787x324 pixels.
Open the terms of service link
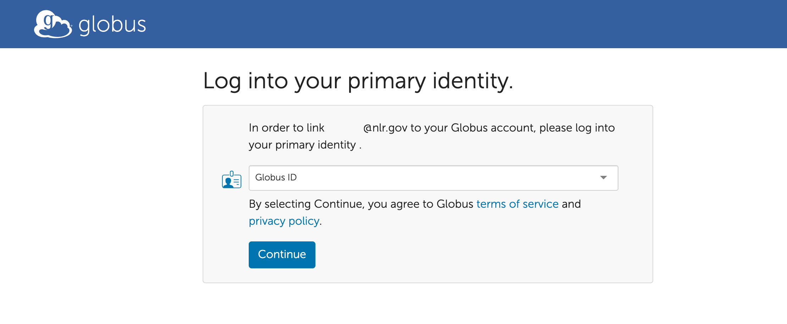point(517,204)
